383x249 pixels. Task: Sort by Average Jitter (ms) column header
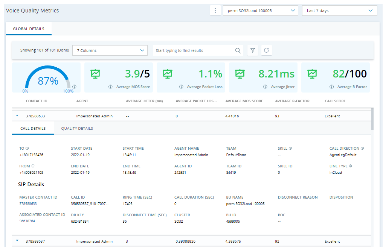[144, 101]
